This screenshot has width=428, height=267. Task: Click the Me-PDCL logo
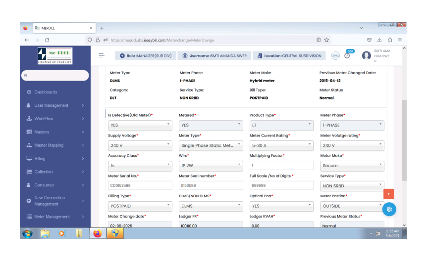pyautogui.click(x=55, y=56)
